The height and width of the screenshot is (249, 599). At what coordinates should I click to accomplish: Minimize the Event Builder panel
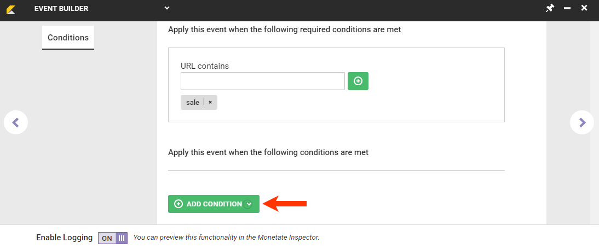pyautogui.click(x=567, y=8)
